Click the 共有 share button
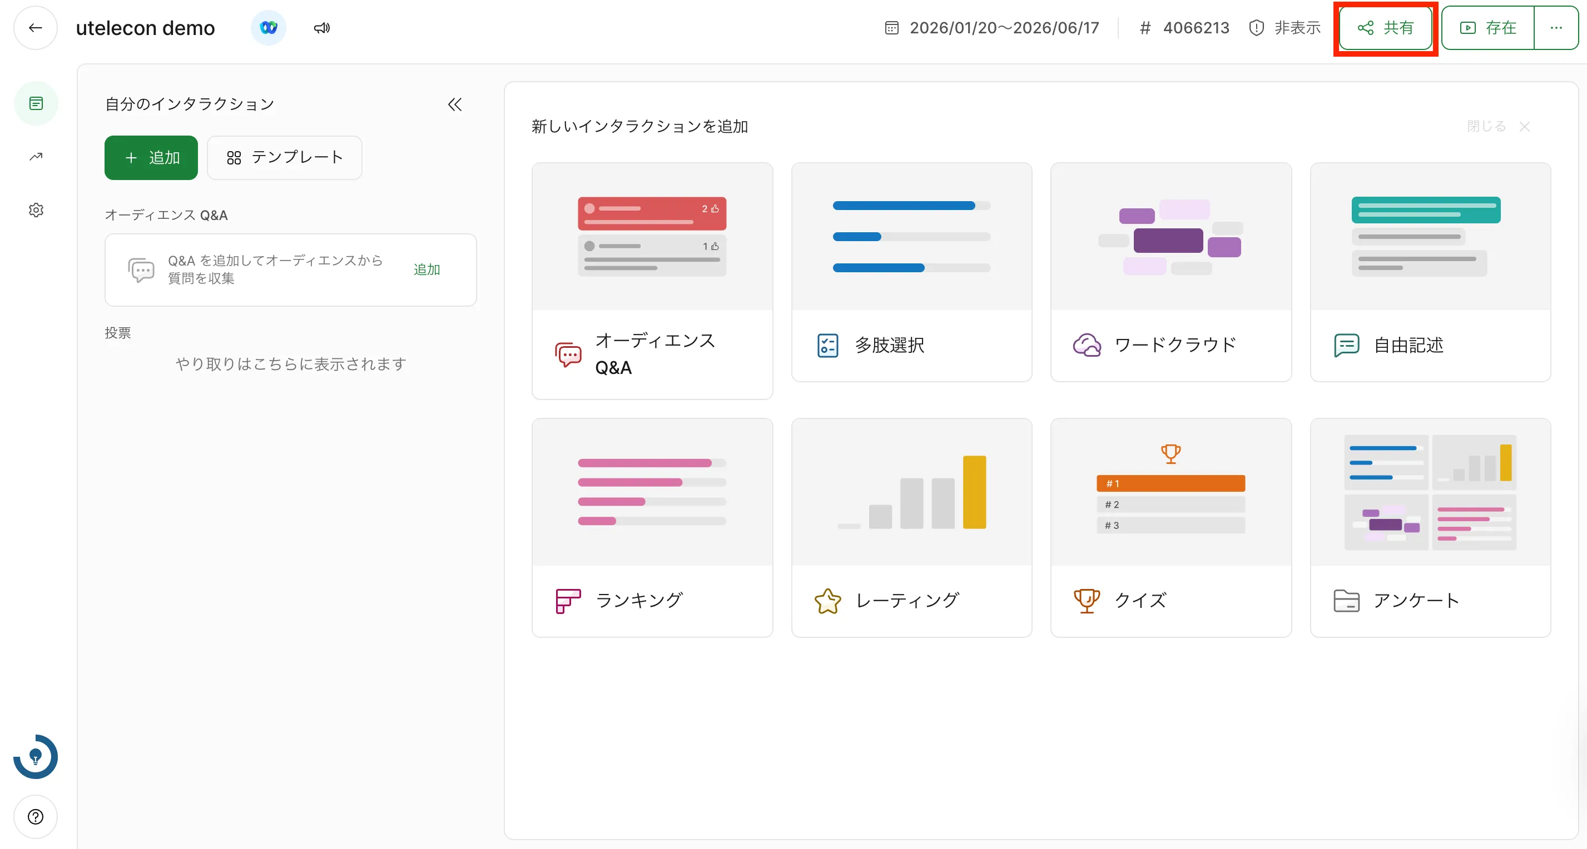This screenshot has width=1587, height=849. (1385, 28)
